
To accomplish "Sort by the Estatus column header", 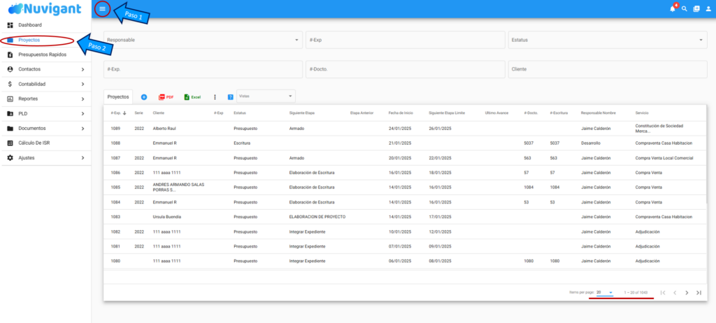I will [x=240, y=113].
